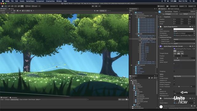Adjust the Height slider handle
197x111 pixels.
point(177,58)
